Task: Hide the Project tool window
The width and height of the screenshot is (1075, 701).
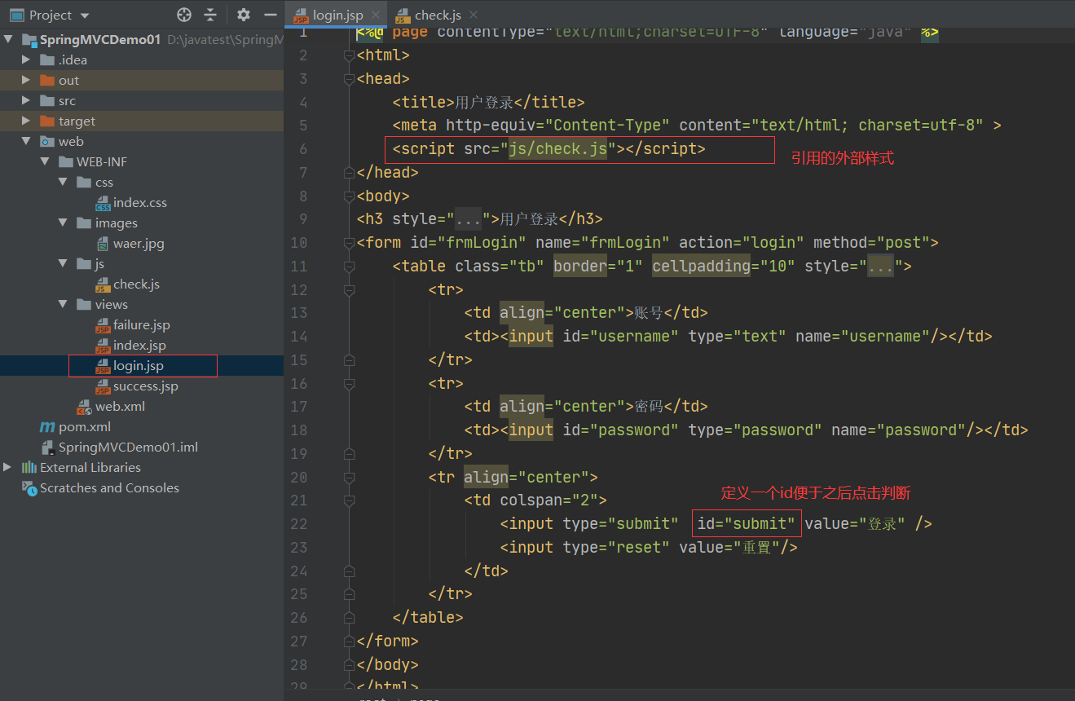Action: point(271,15)
